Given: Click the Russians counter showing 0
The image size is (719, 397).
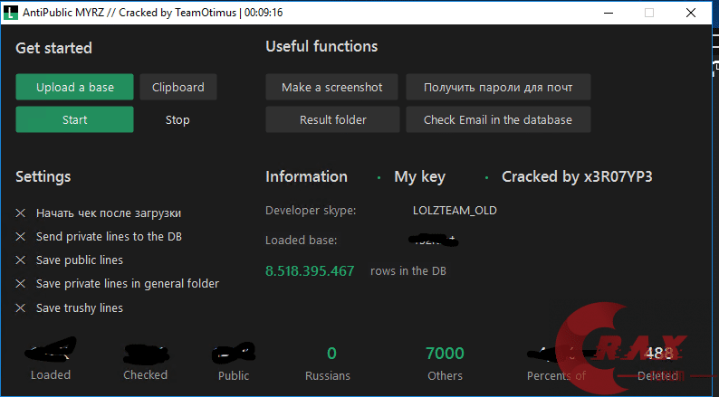Looking at the screenshot, I should click(x=331, y=354).
